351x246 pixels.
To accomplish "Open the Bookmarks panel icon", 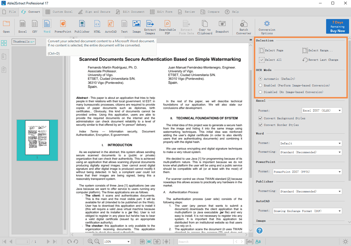I will tap(4, 56).
